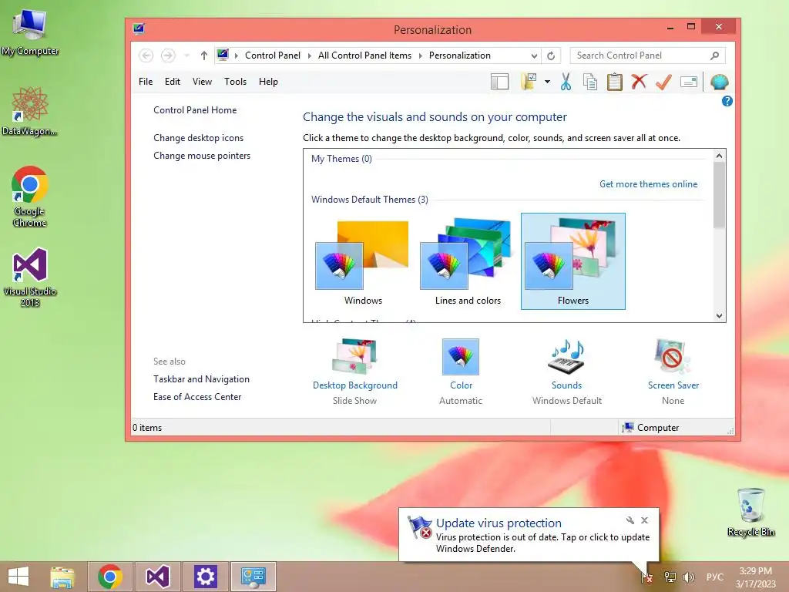The height and width of the screenshot is (592, 789).
Task: Expand arrow after Control Panel breadcrumb
Action: click(x=310, y=55)
